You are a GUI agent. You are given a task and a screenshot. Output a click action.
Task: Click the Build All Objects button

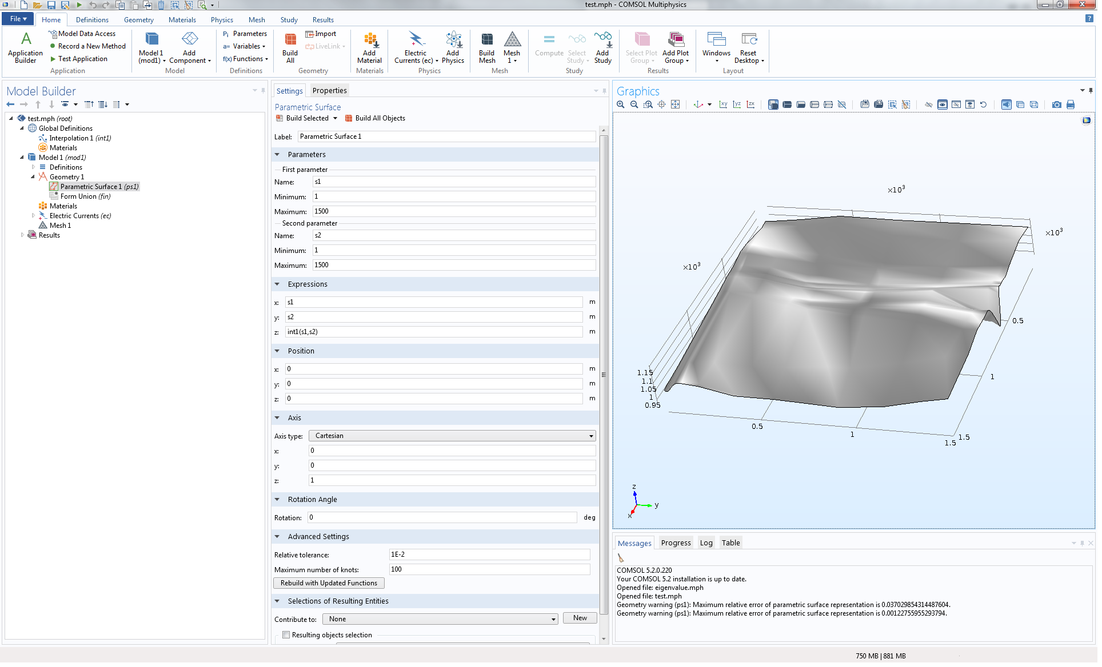(x=375, y=118)
